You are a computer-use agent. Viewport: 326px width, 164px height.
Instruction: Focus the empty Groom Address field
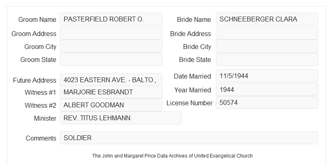(111, 33)
